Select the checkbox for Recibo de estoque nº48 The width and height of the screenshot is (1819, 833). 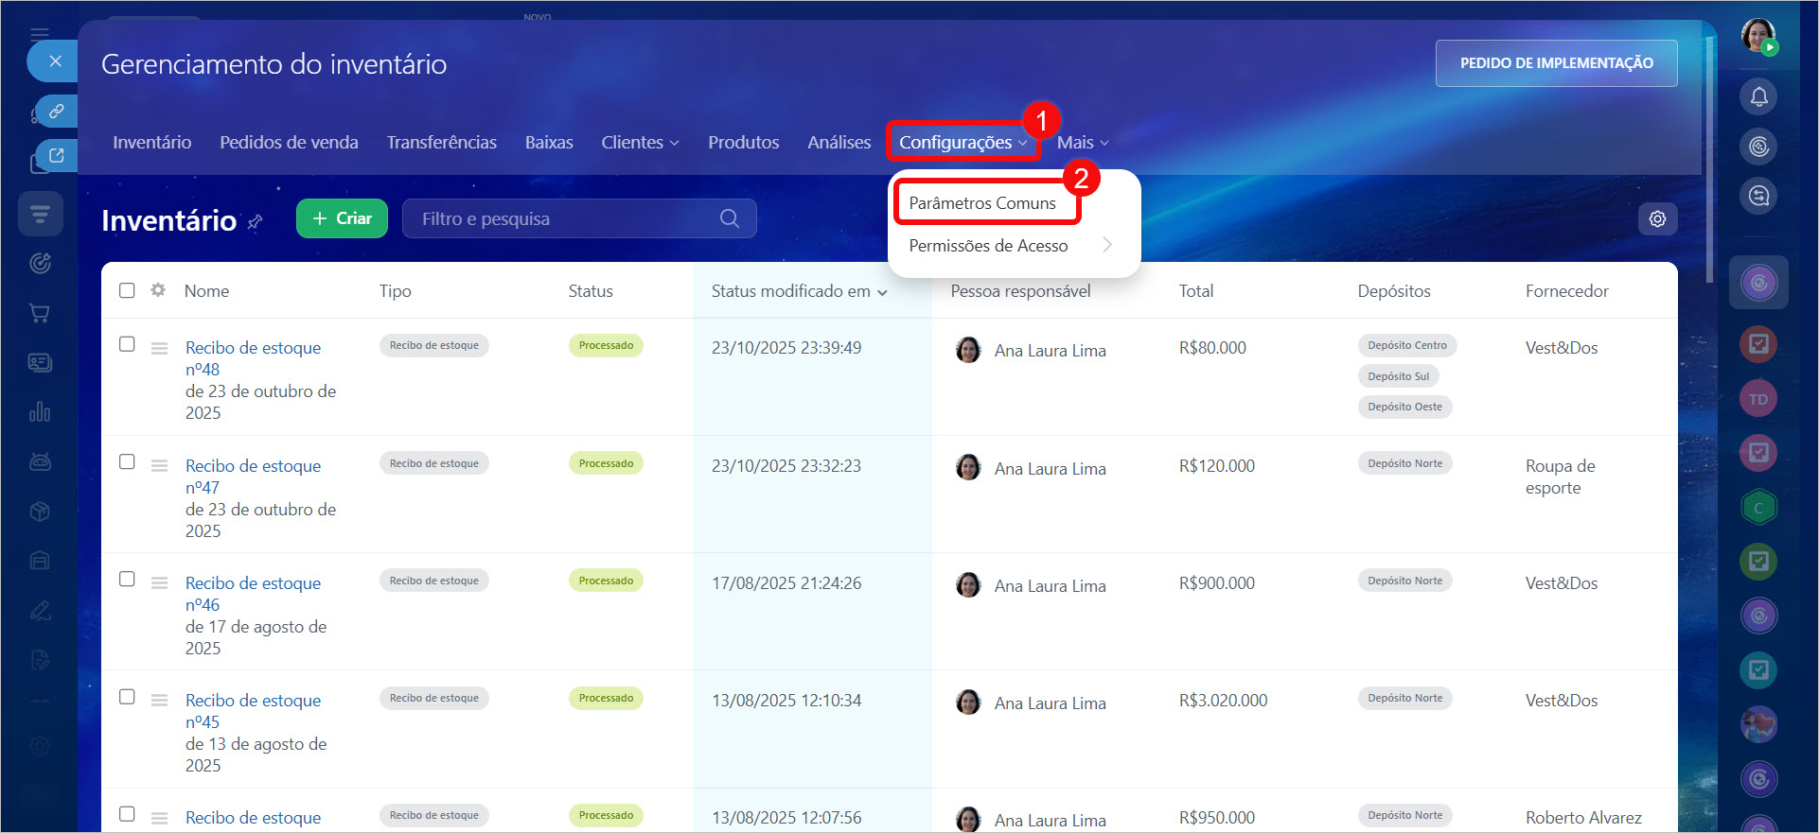click(127, 344)
